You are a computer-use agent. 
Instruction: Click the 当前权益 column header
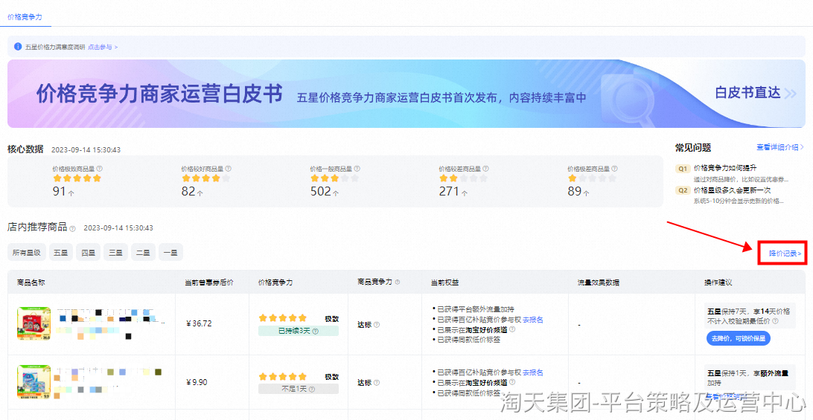tap(445, 282)
